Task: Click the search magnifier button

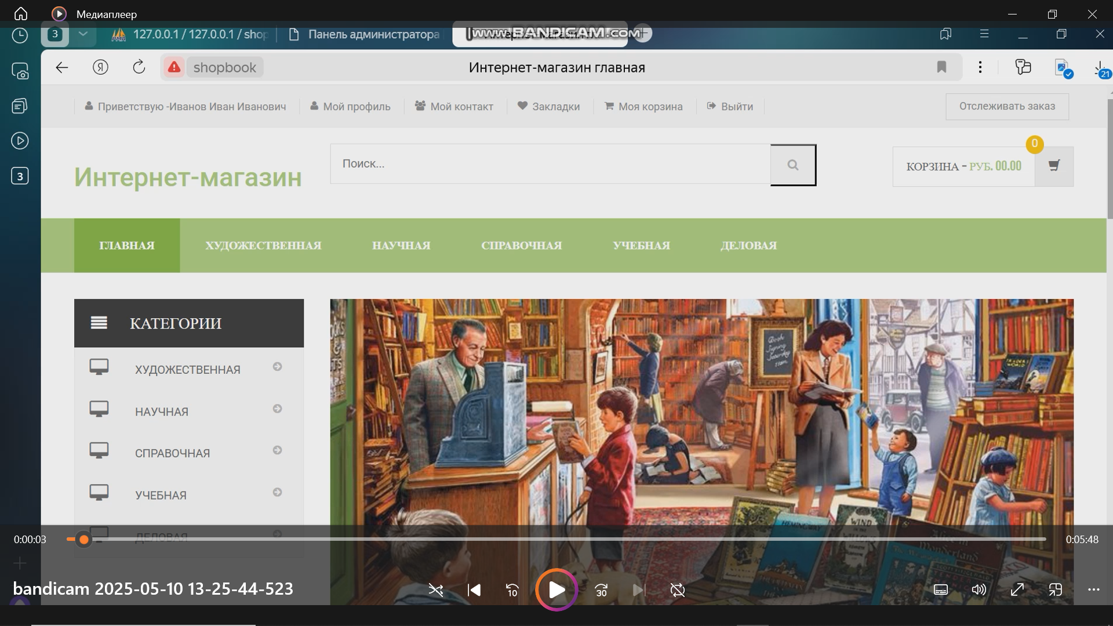Action: click(793, 165)
